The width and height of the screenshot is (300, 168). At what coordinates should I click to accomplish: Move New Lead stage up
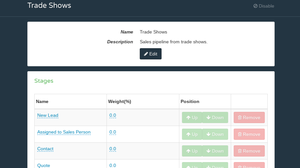(192, 117)
